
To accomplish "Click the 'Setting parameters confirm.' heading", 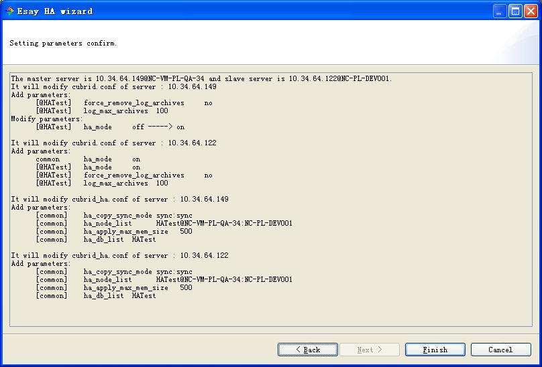I will [x=63, y=43].
